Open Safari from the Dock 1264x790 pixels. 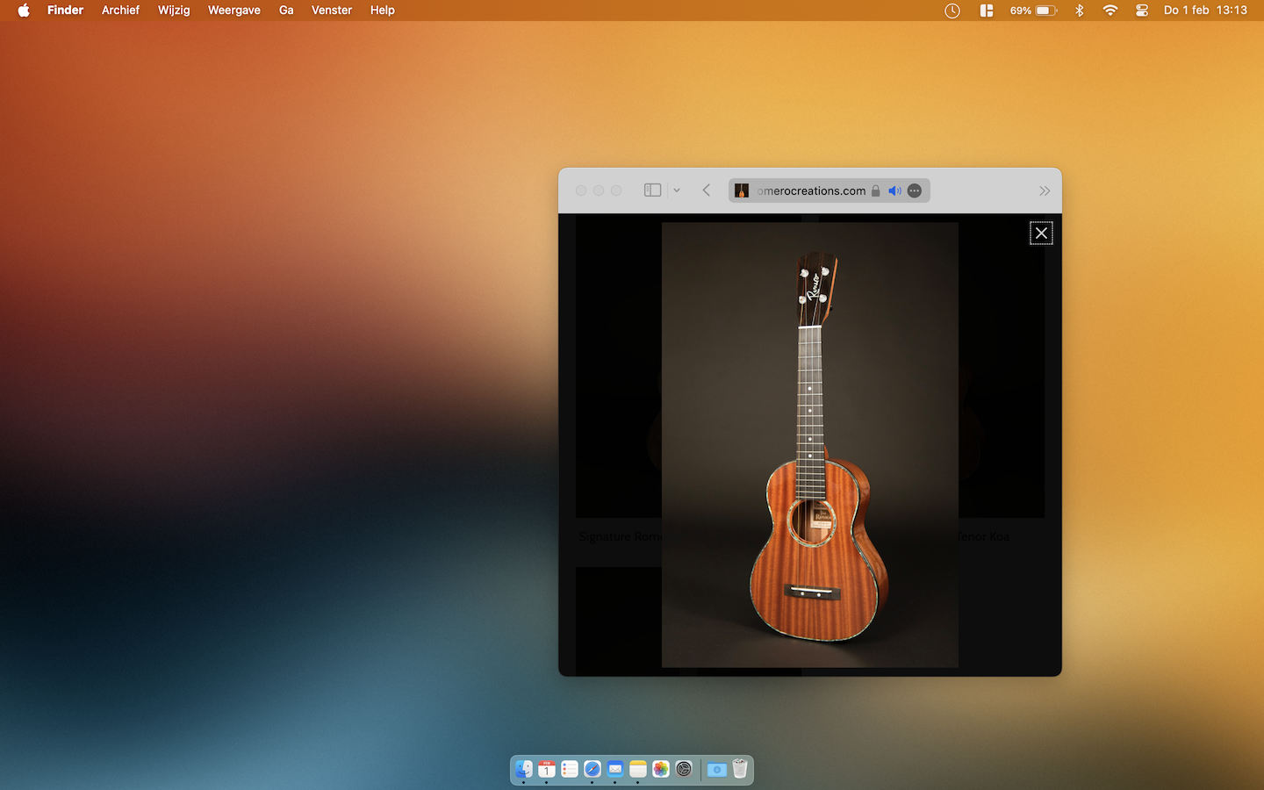[x=592, y=769]
